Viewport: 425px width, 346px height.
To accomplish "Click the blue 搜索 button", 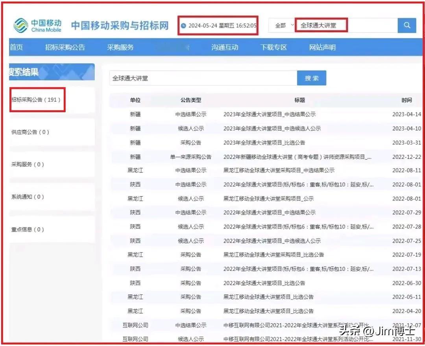I will point(312,78).
